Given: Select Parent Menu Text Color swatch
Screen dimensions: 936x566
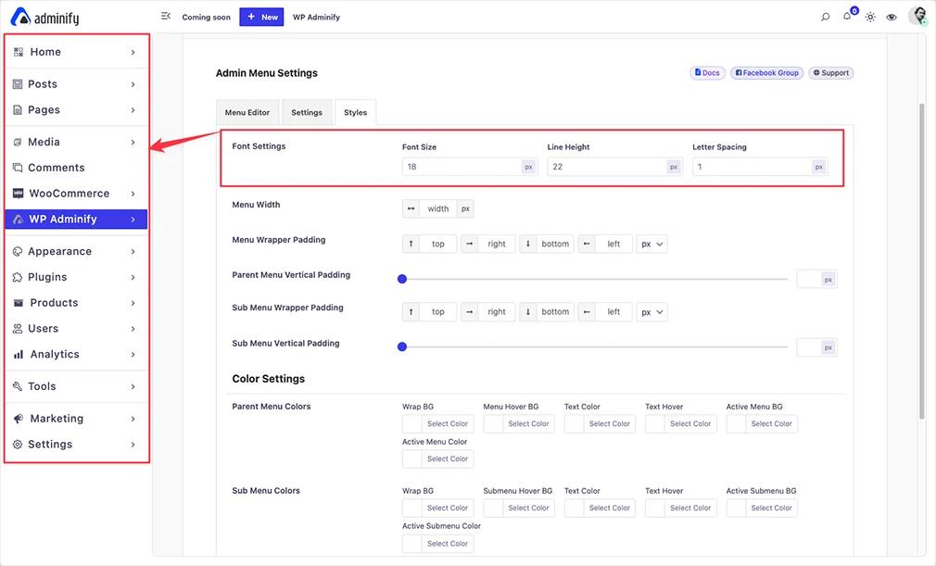Looking at the screenshot, I should coord(600,423).
